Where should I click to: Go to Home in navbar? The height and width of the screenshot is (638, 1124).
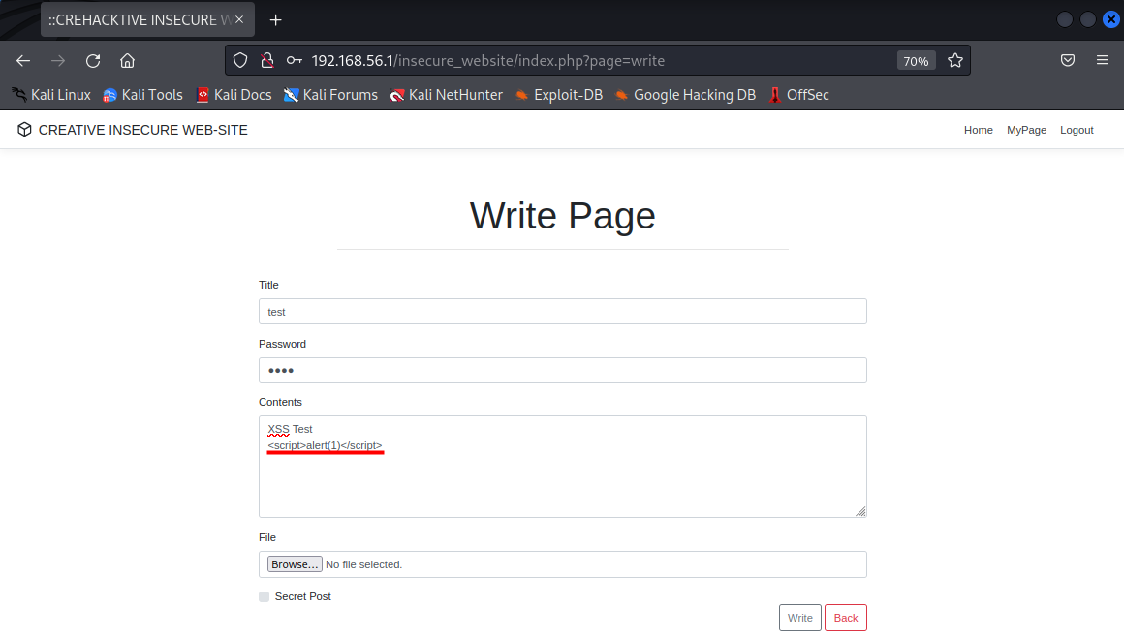(978, 130)
